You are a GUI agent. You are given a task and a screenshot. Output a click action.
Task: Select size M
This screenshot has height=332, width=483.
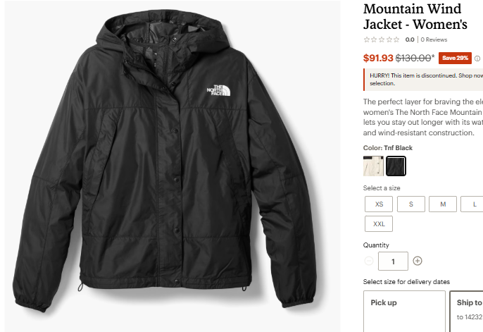[x=443, y=204]
